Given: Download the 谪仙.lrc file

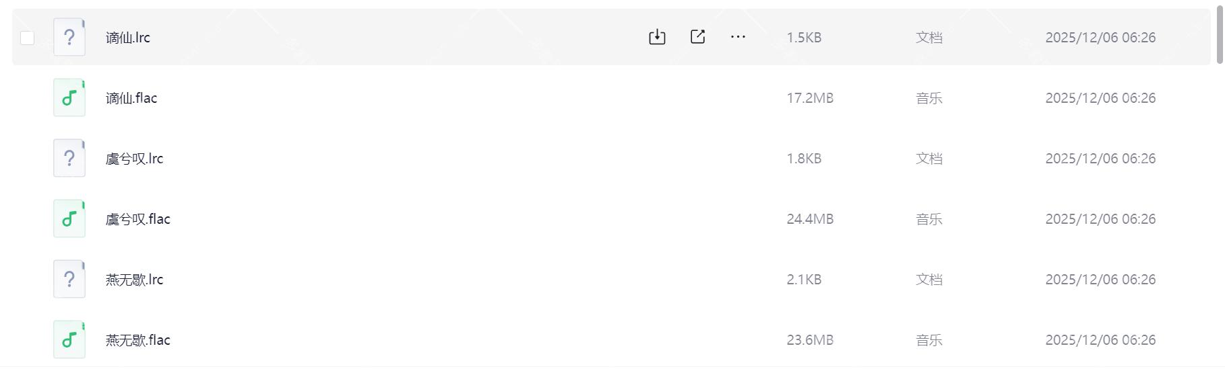Looking at the screenshot, I should click(657, 37).
